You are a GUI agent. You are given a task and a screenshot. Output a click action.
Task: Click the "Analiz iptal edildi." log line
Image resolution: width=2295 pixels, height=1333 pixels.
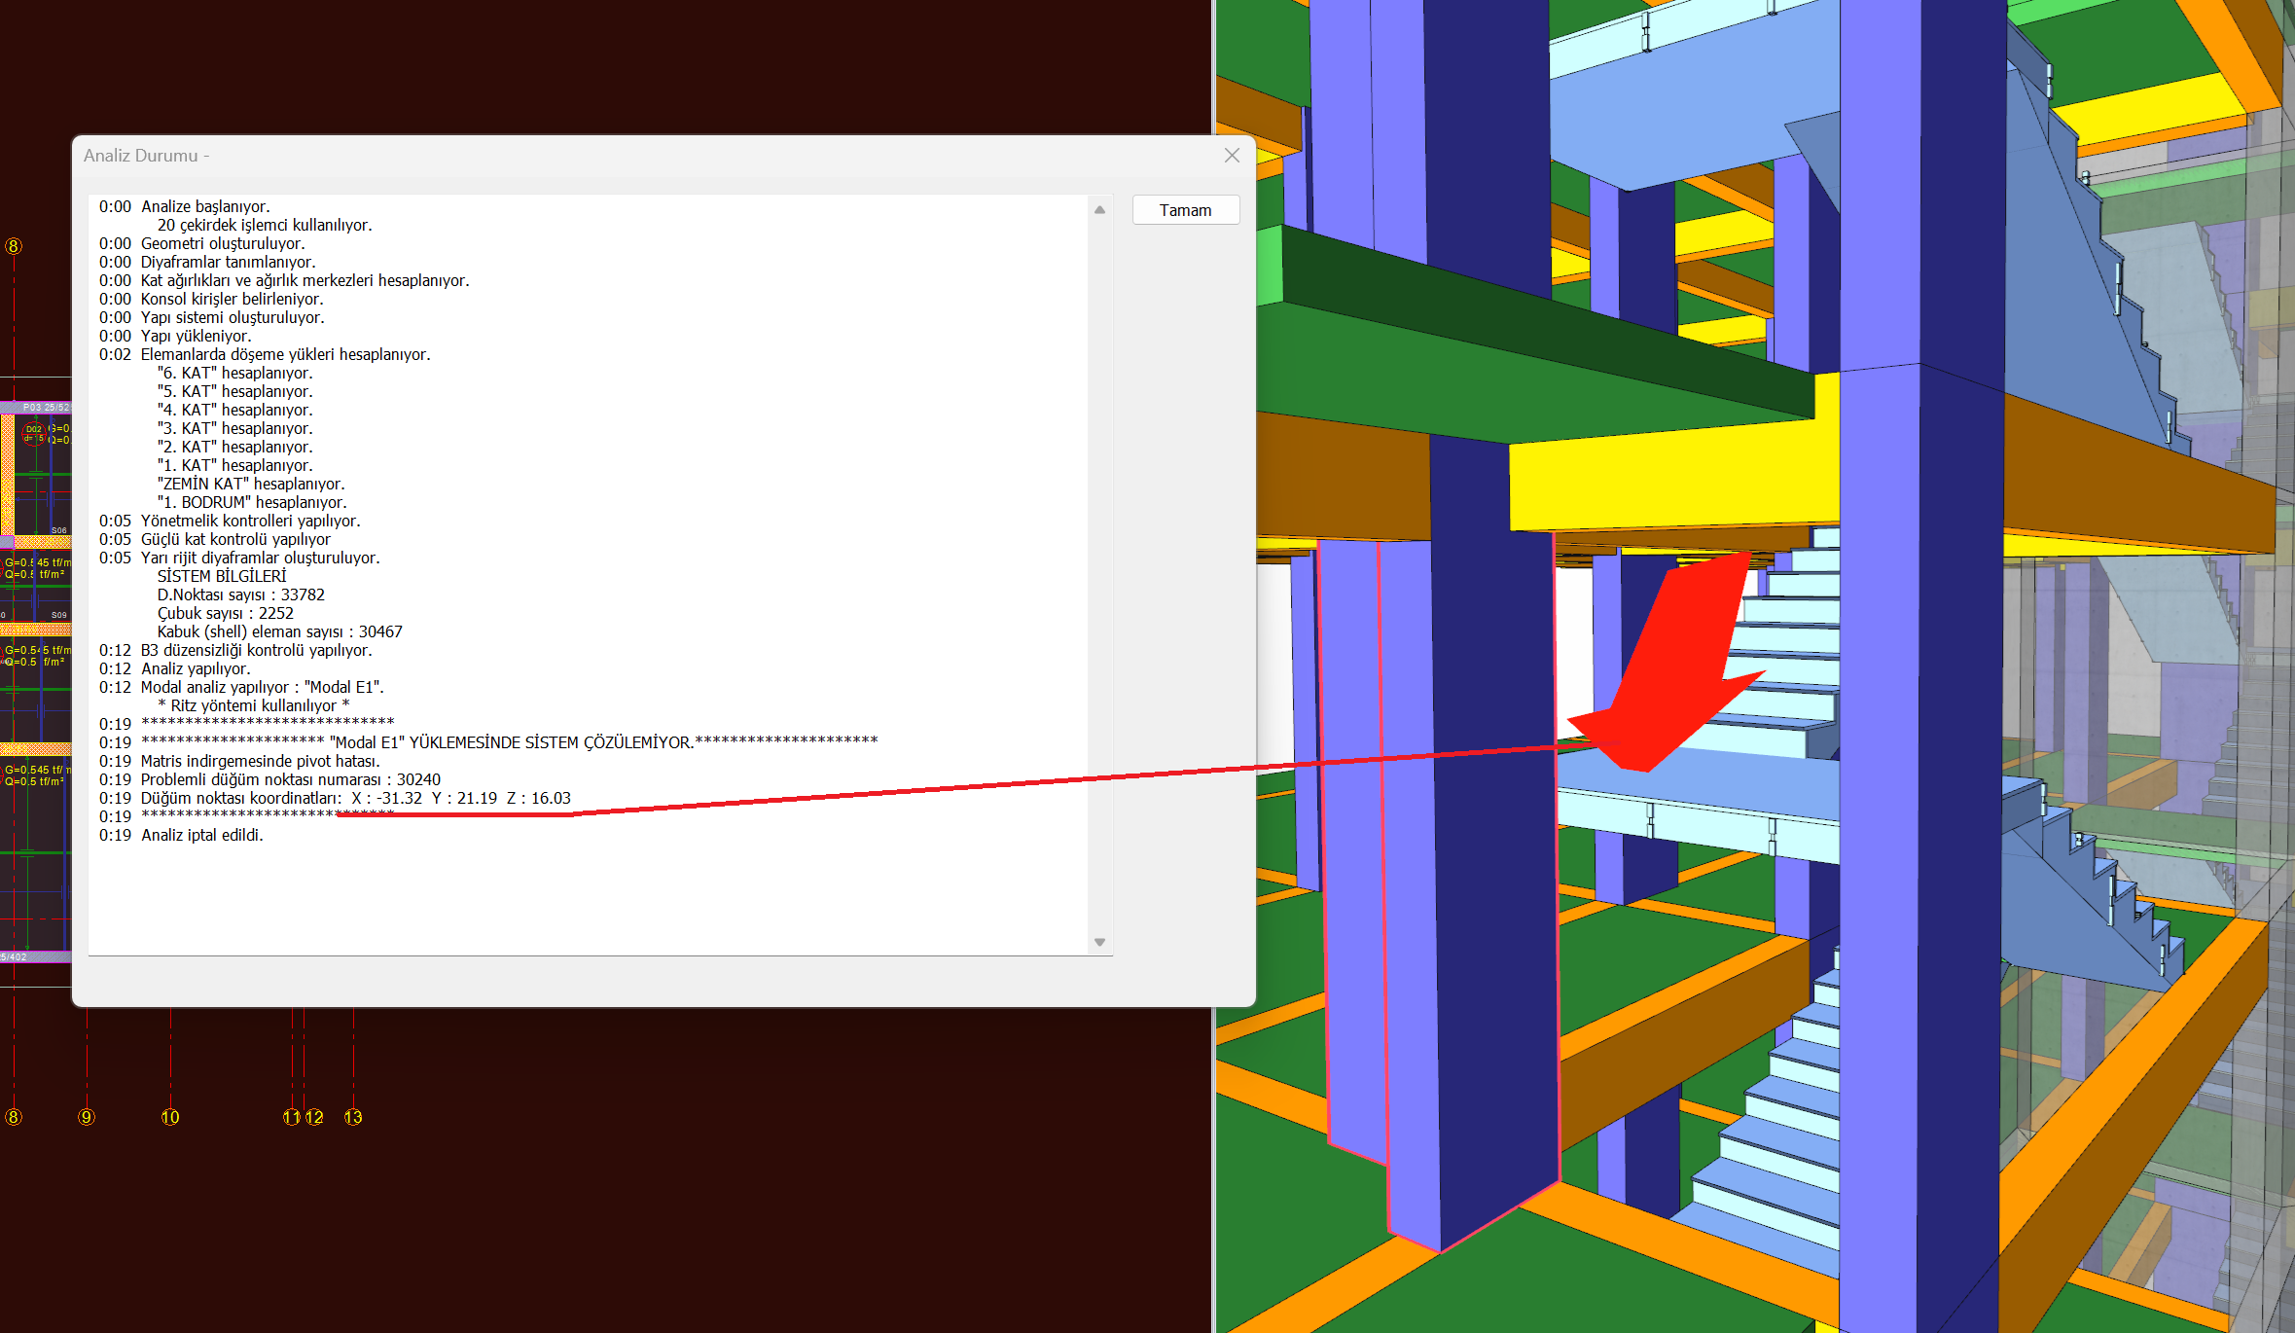coord(201,835)
